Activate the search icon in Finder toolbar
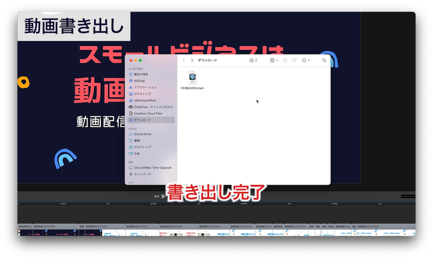This screenshot has height=259, width=433. (x=324, y=60)
